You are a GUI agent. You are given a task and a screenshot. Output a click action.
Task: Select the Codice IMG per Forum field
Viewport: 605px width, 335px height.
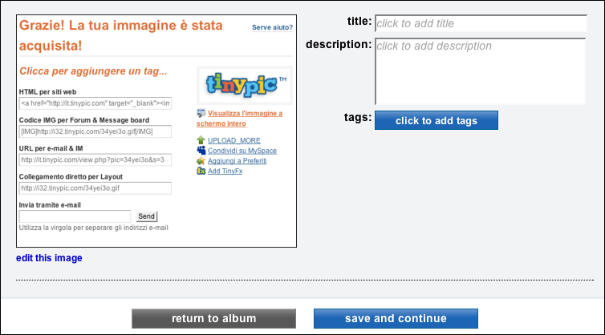click(95, 132)
